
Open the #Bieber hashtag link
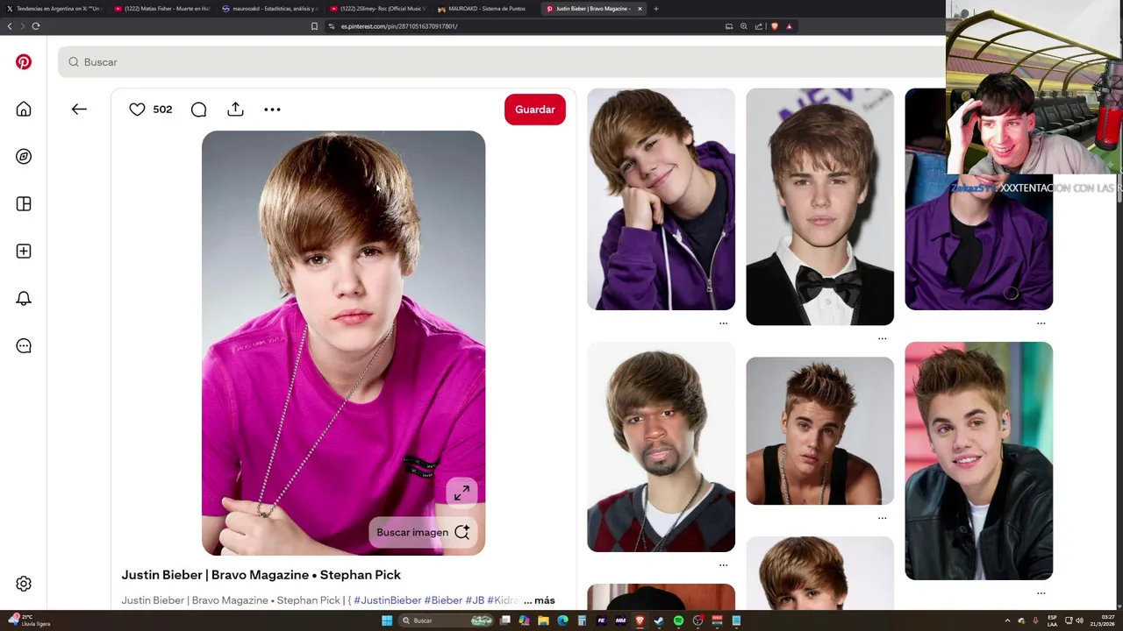[443, 600]
